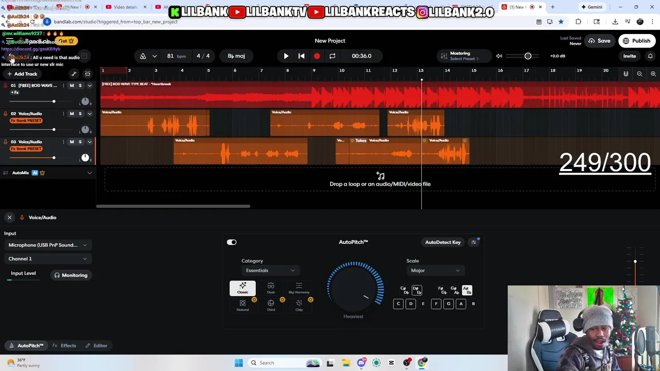Open Scale Major dropdown
The width and height of the screenshot is (660, 371).
(x=435, y=271)
